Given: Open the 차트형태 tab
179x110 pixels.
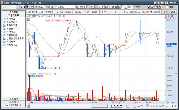Looking at the screenshot, I should pyautogui.click(x=14, y=12).
